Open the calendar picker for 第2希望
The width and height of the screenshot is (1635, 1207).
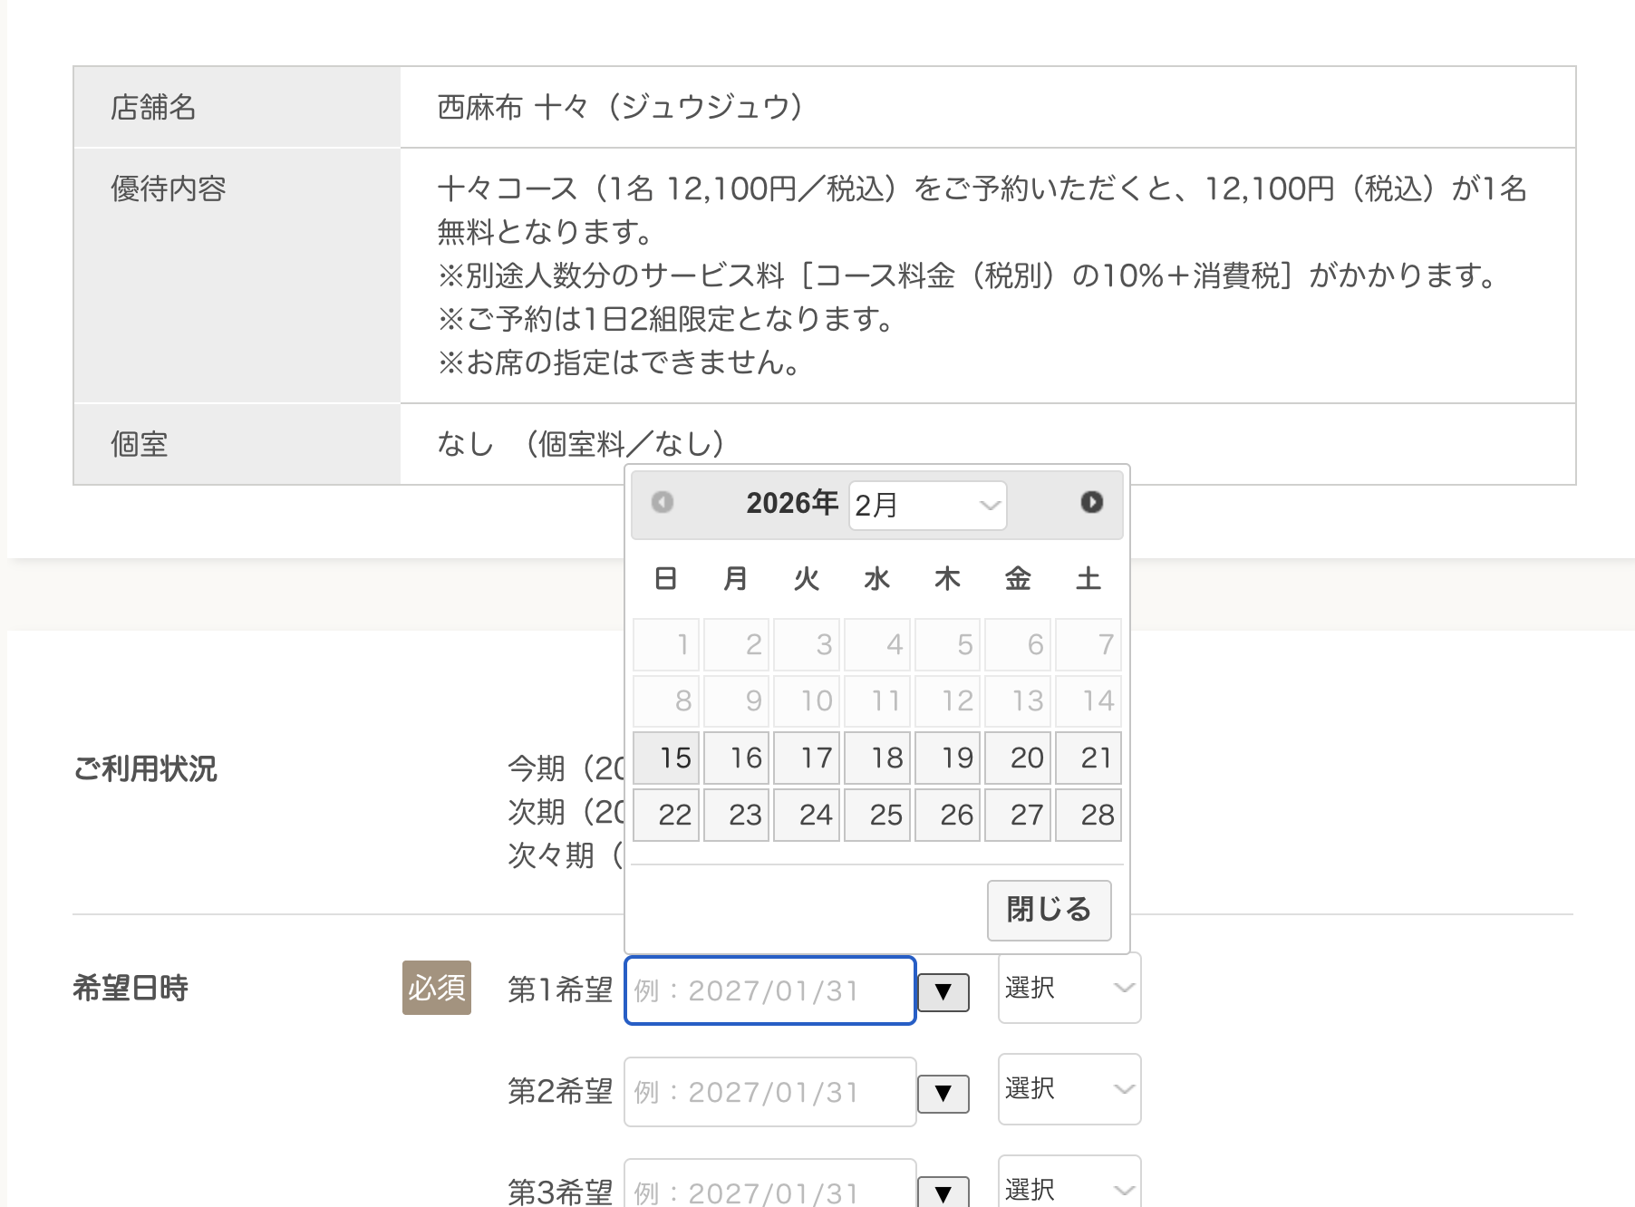tap(943, 1093)
